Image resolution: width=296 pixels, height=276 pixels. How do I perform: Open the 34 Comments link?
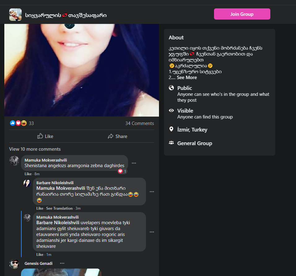click(139, 123)
